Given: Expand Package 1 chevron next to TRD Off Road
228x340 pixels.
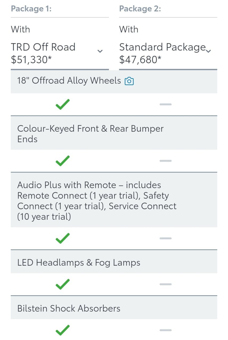Looking at the screenshot, I should click(x=100, y=51).
